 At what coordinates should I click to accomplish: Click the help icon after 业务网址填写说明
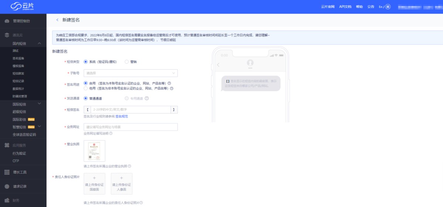[111, 133]
